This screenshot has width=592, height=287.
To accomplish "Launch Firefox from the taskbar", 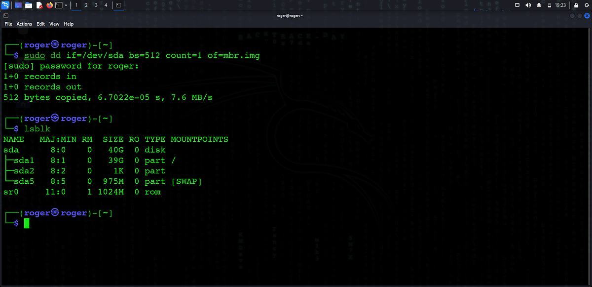I will click(49, 5).
